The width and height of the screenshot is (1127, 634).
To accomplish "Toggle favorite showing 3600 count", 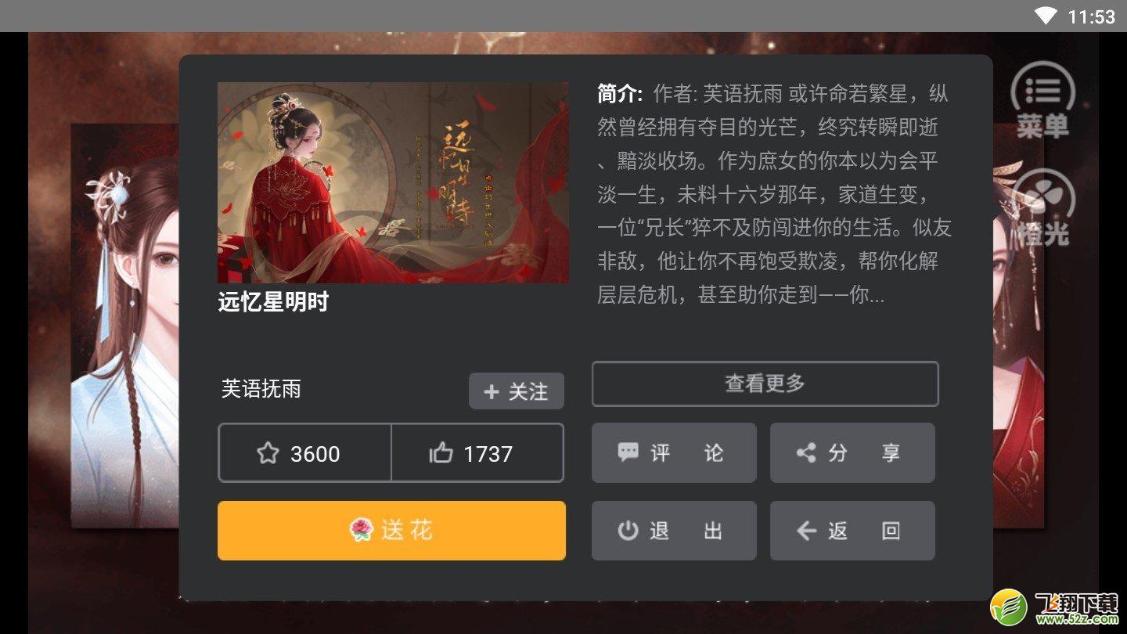I will pyautogui.click(x=304, y=452).
